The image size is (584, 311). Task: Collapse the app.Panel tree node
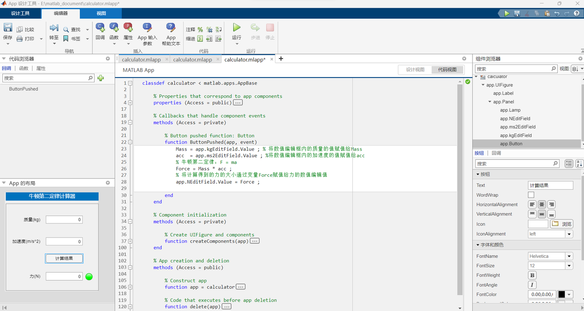click(x=490, y=102)
